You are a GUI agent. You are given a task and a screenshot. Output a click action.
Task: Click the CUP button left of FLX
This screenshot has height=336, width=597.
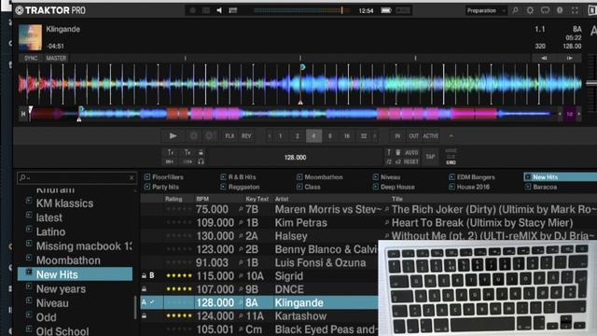click(209, 135)
